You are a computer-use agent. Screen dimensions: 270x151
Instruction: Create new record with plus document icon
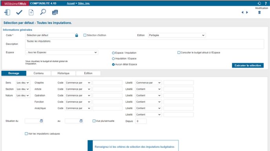coord(31,13)
